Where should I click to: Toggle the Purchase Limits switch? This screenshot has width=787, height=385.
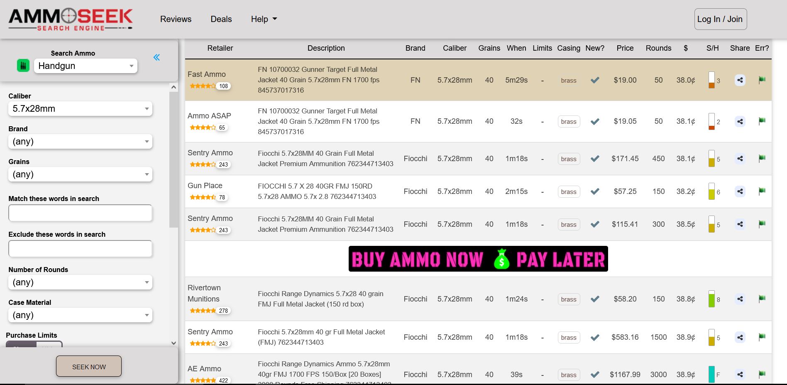tap(34, 344)
